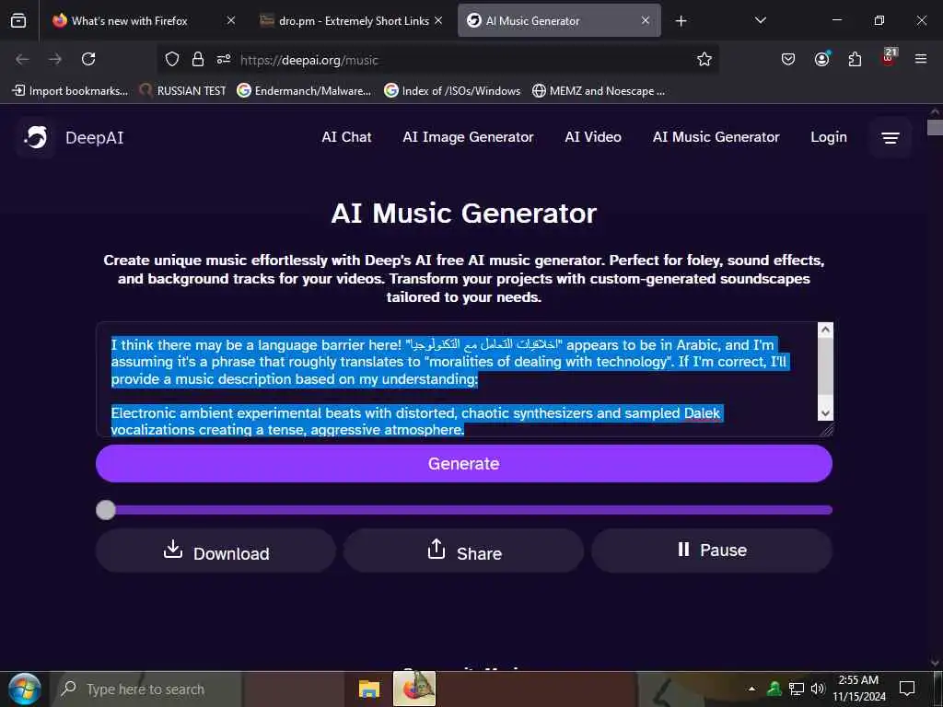Share the generated track
943x707 pixels.
pos(464,551)
